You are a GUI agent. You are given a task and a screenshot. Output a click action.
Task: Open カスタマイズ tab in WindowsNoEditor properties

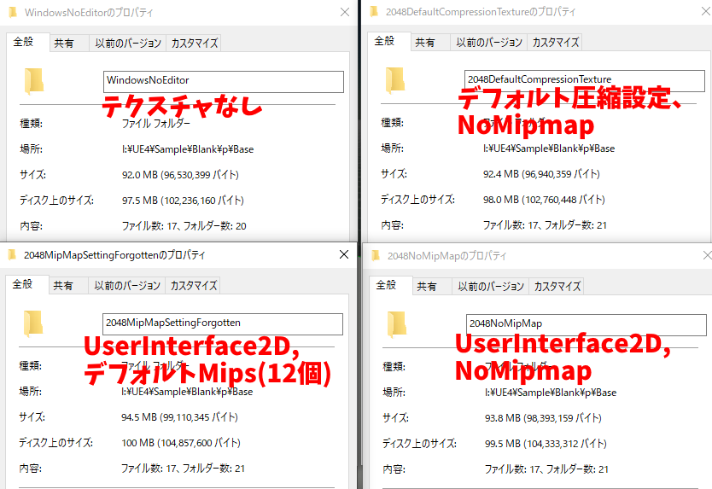pos(195,44)
